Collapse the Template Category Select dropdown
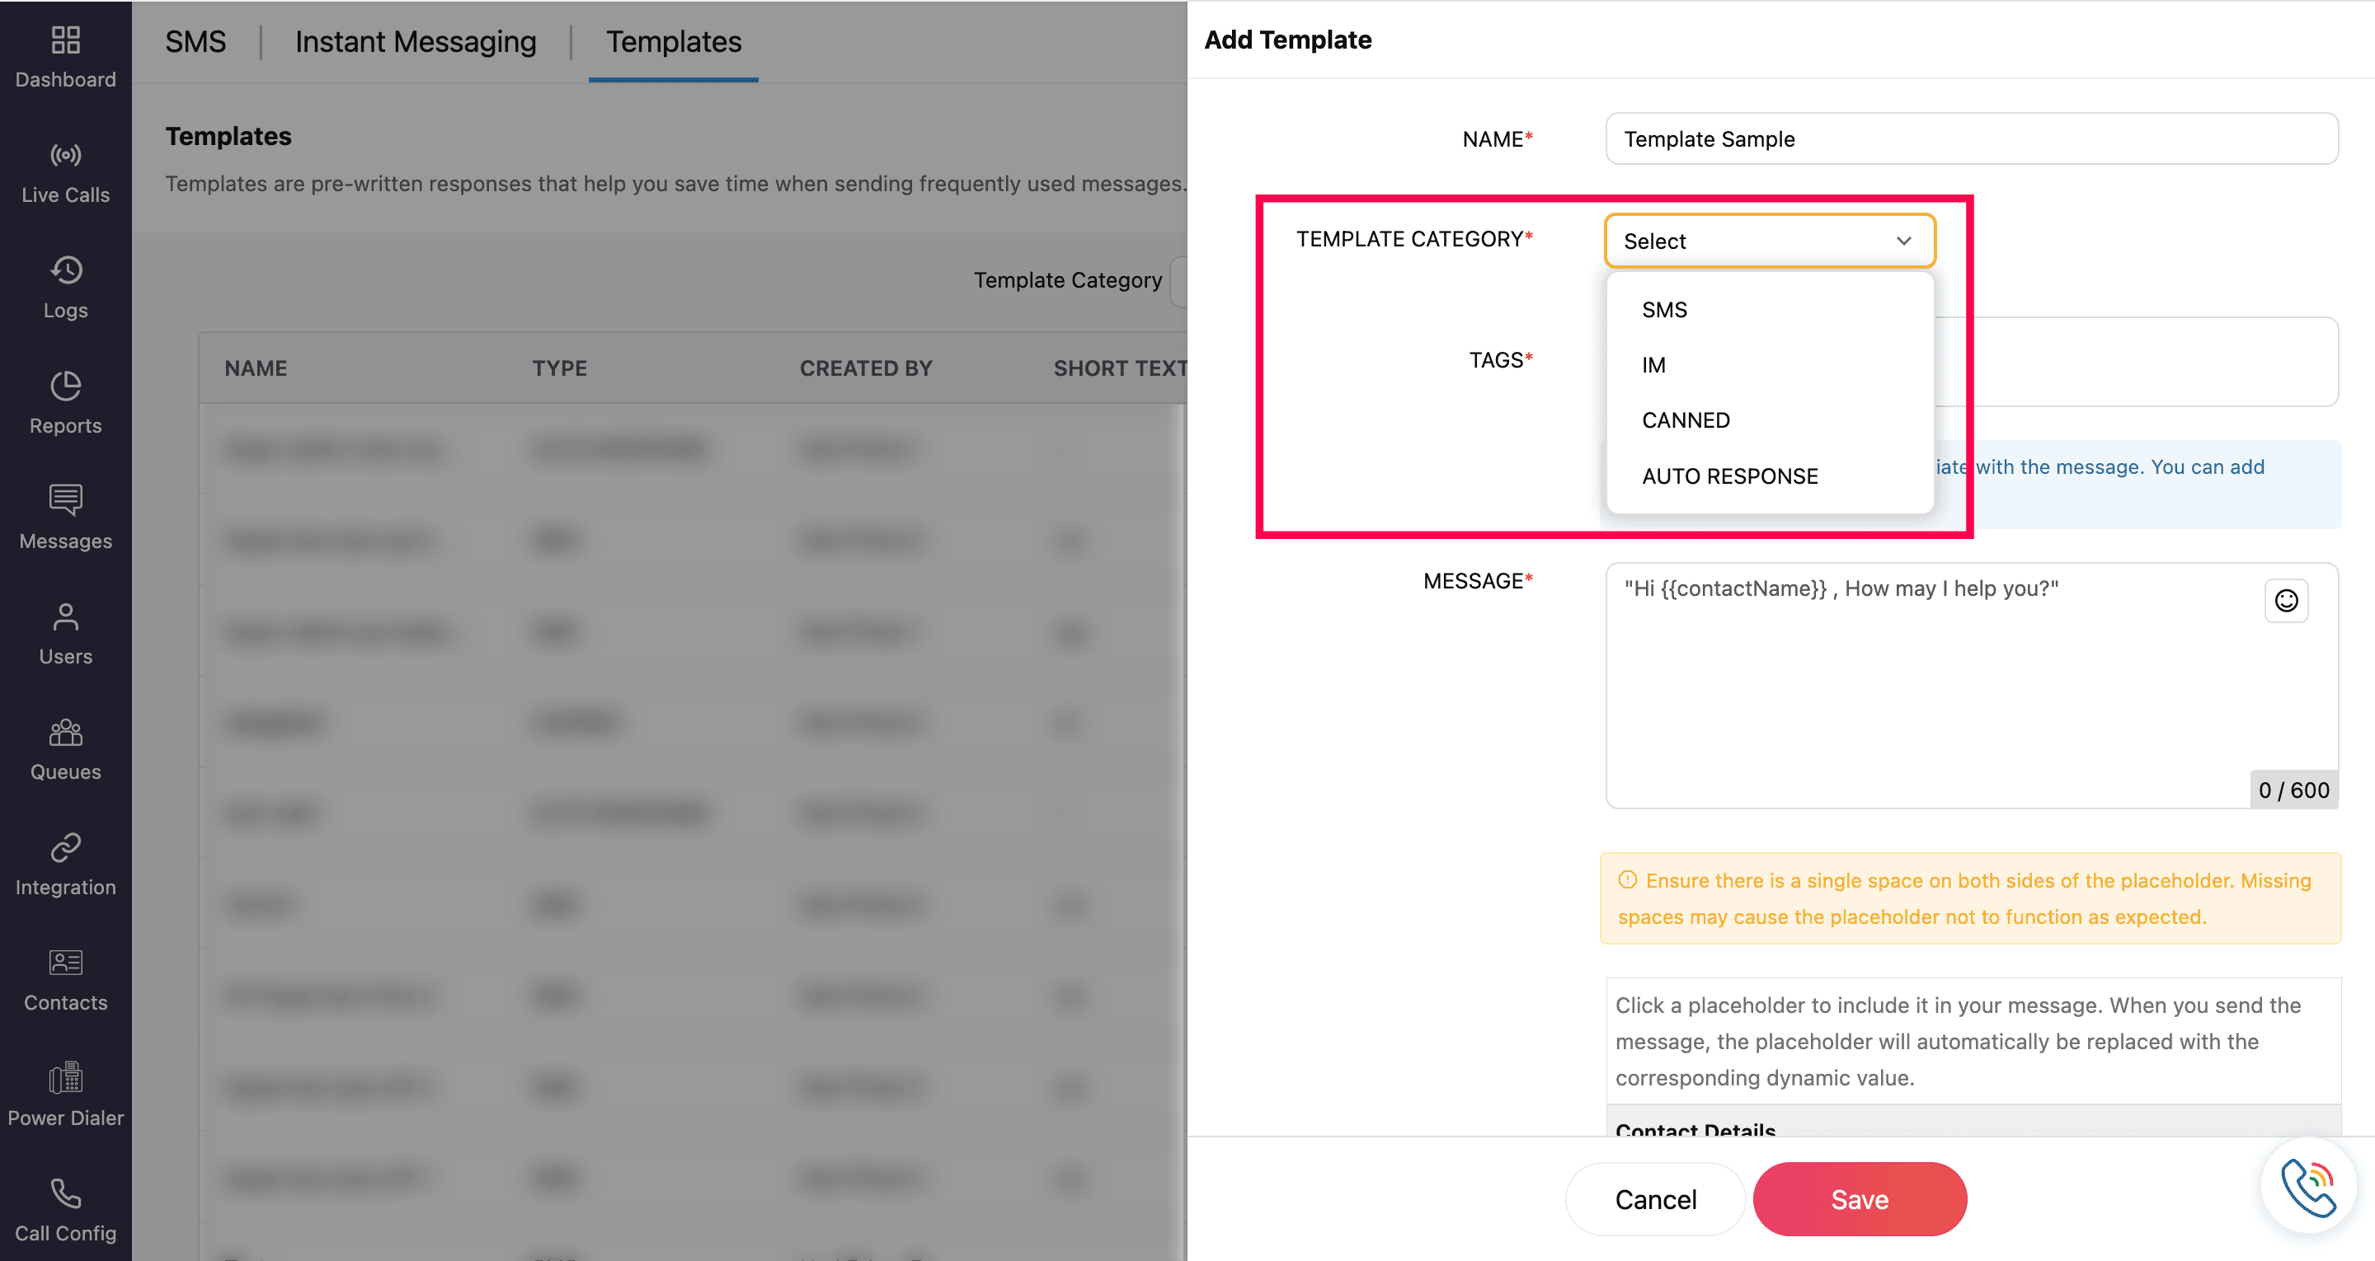 pos(1903,241)
